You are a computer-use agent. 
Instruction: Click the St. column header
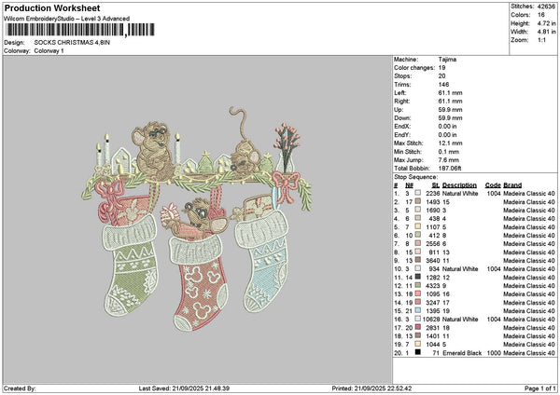(435, 185)
